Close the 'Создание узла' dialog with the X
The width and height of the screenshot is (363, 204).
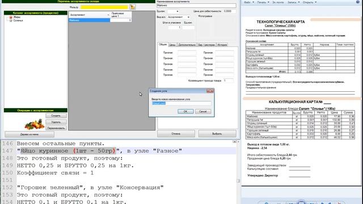point(210,91)
